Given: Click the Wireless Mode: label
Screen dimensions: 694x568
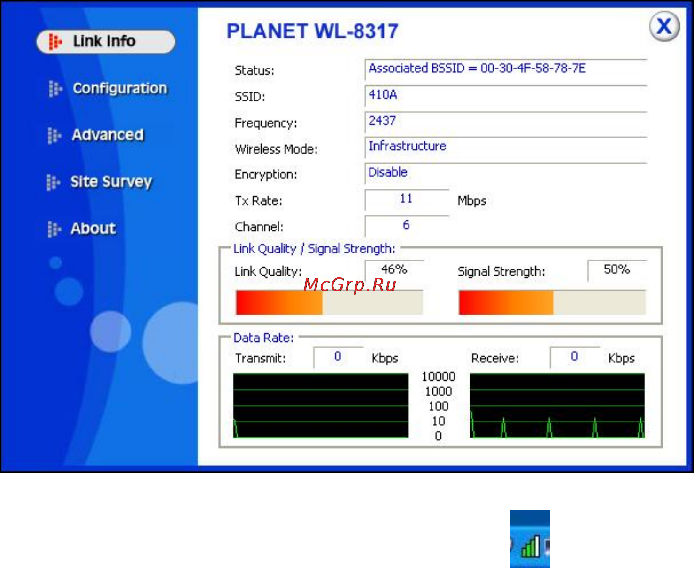Looking at the screenshot, I should pyautogui.click(x=276, y=149).
